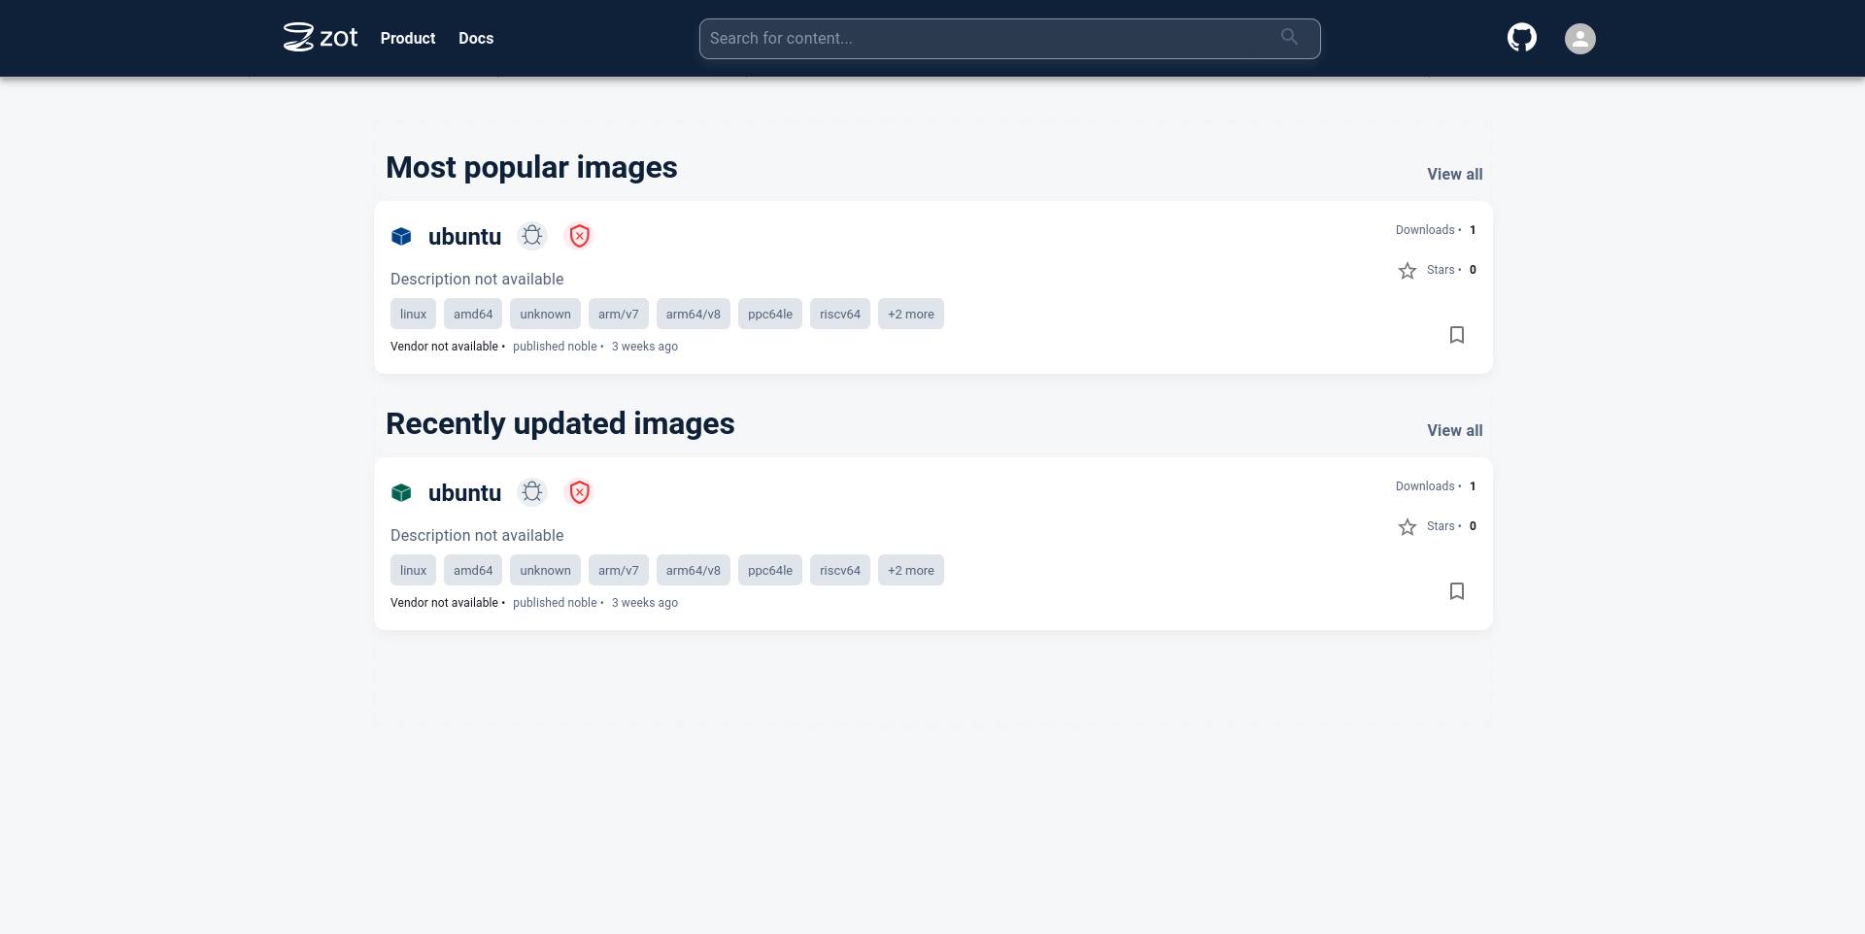The image size is (1865, 934).
Task: Click the bug vulnerability icon on popular ubuntu
Action: 531,236
